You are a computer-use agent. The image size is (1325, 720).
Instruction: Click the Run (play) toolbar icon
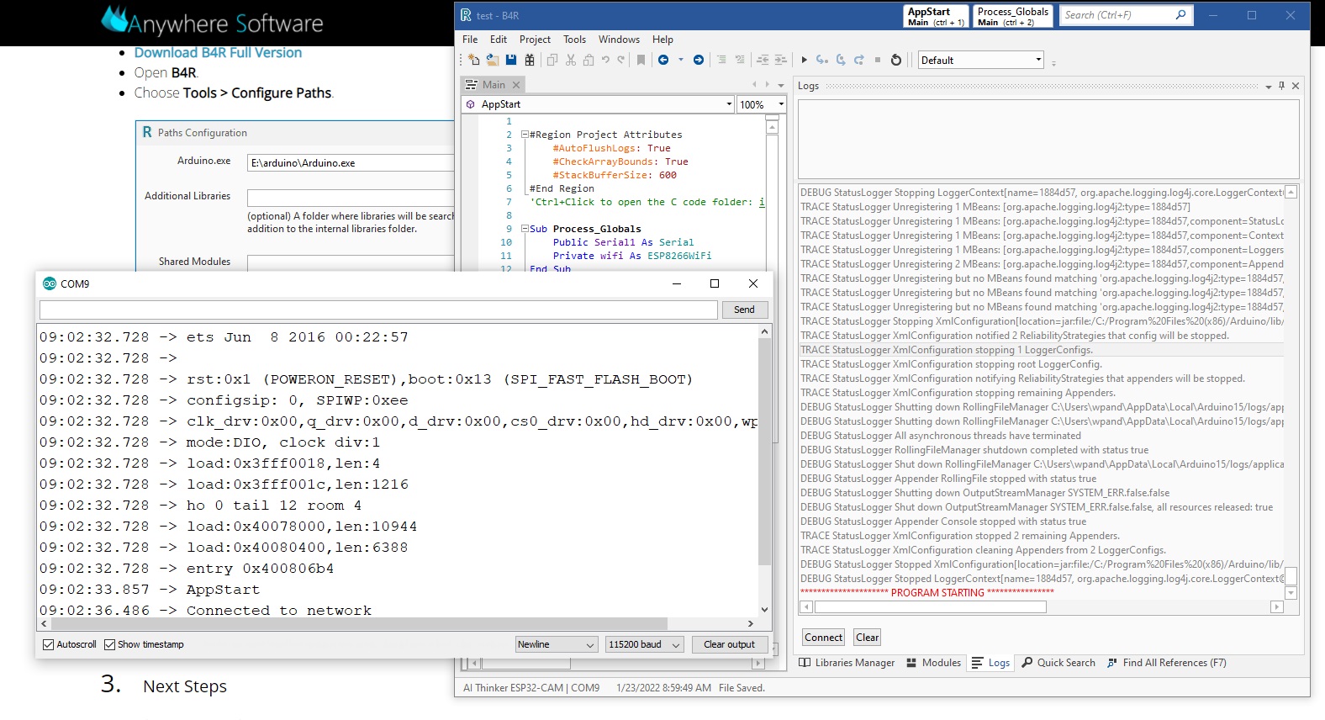pos(804,60)
